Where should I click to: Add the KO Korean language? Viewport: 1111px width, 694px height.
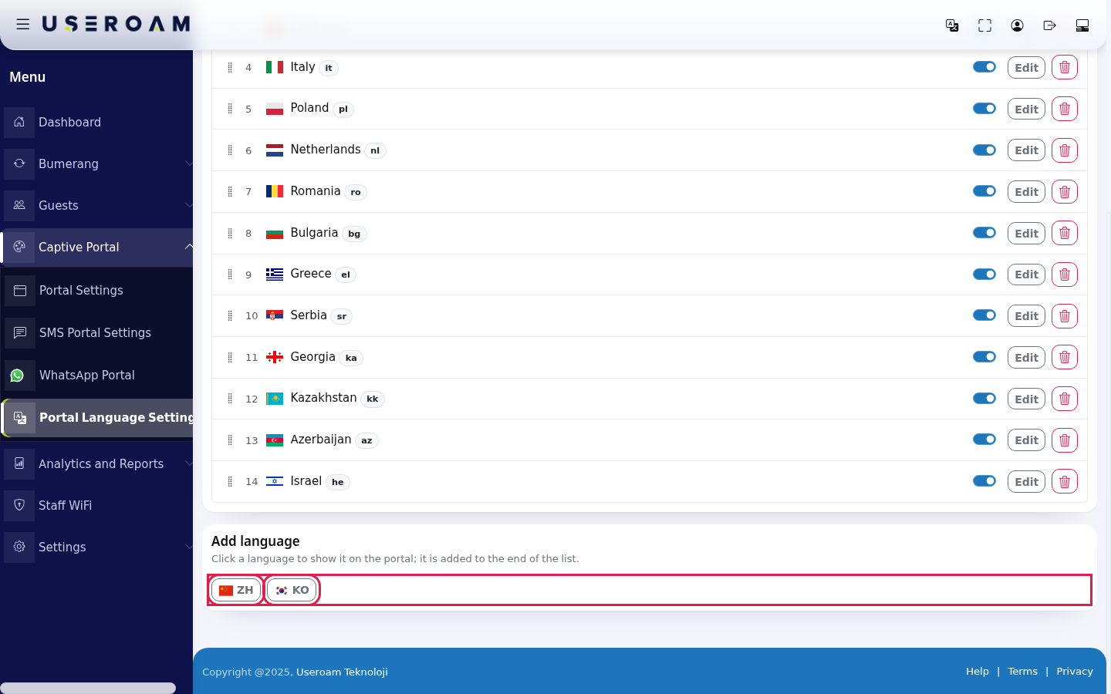(292, 590)
